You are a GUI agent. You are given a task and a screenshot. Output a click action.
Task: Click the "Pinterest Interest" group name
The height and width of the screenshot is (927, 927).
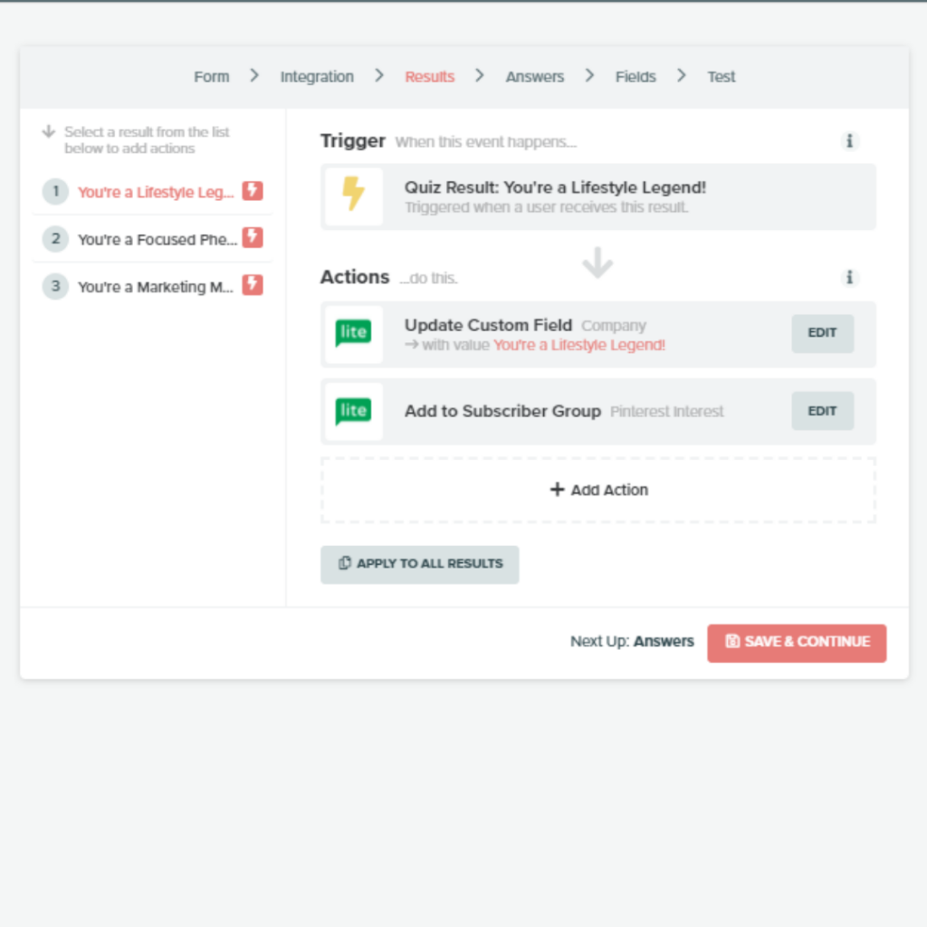click(x=667, y=412)
